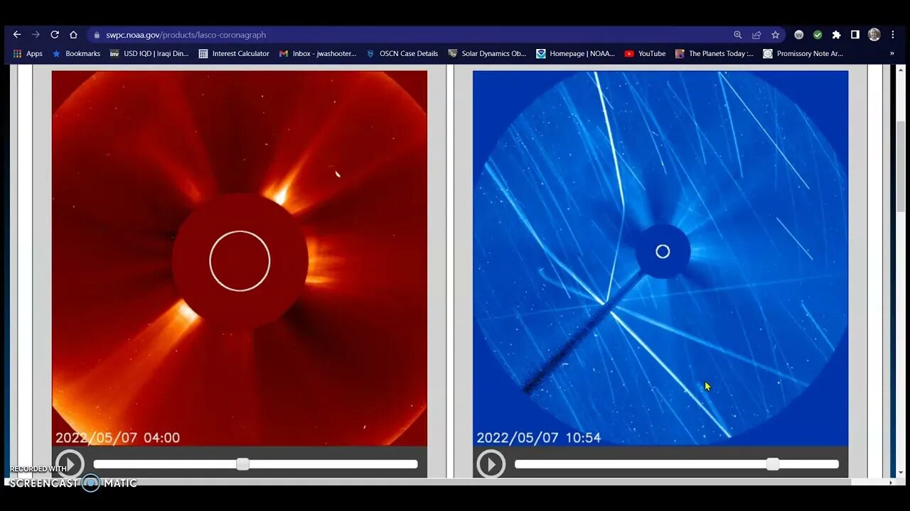
Task: Open USD IQD Iraqi Dinar bookmark
Action: click(x=149, y=53)
